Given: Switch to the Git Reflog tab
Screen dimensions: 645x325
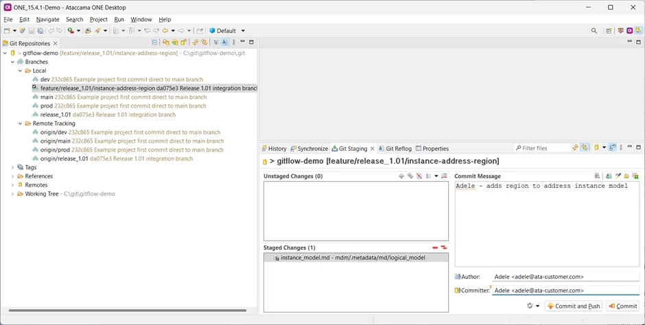Looking at the screenshot, I should click(395, 148).
